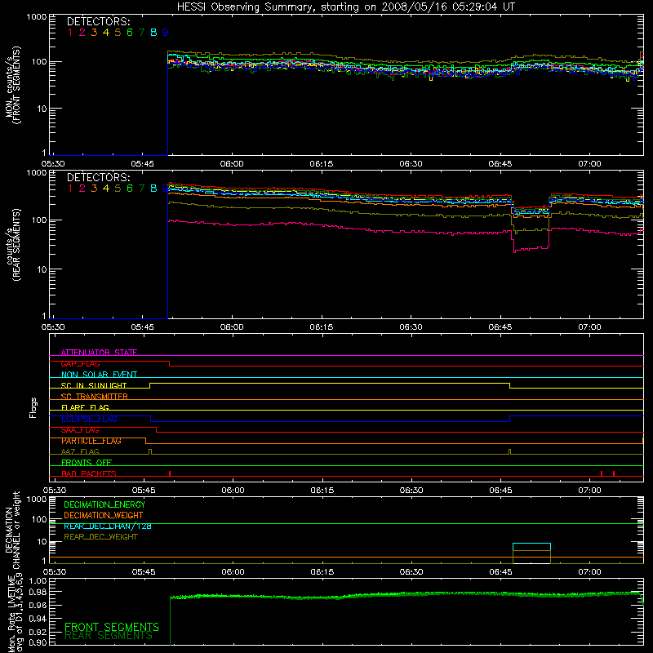Click the 06:00 tick label under the front segments plot
The height and width of the screenshot is (653, 653).
tap(232, 164)
